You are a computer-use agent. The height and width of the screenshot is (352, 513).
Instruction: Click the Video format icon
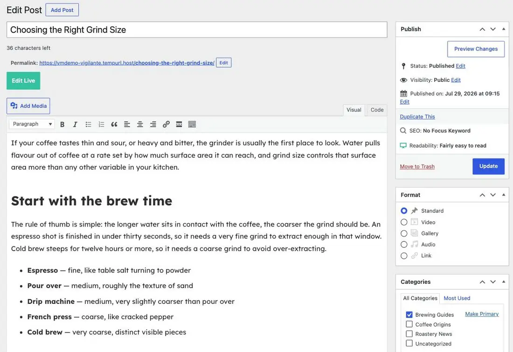coord(415,222)
